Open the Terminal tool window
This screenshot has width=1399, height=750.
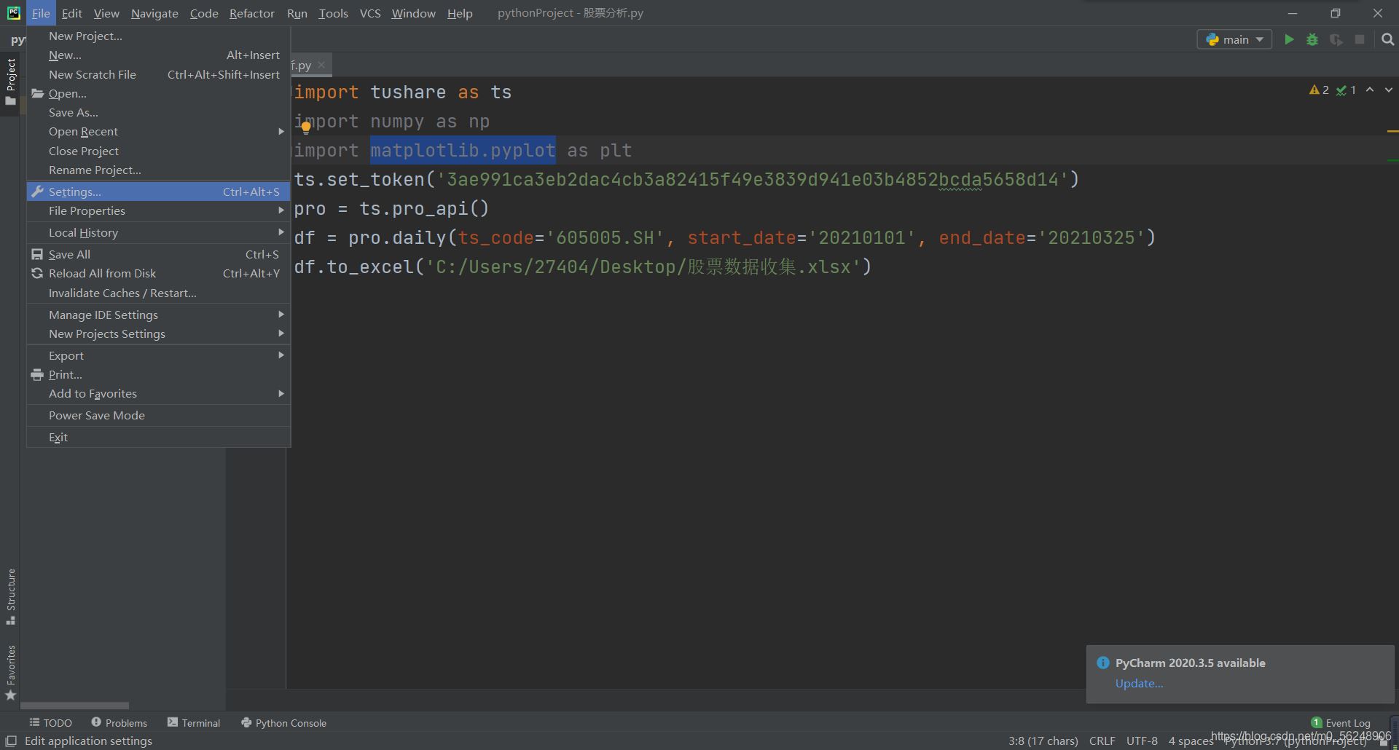coord(194,723)
